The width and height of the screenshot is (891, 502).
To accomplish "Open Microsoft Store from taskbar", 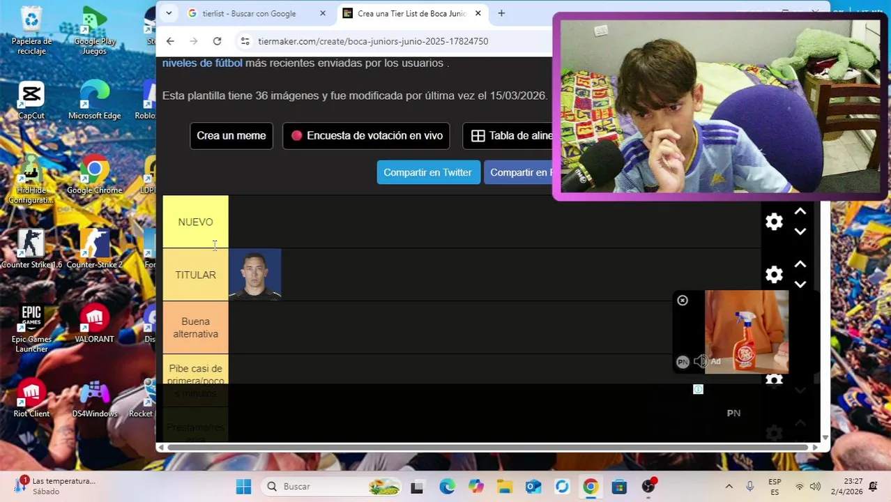I will tap(619, 487).
